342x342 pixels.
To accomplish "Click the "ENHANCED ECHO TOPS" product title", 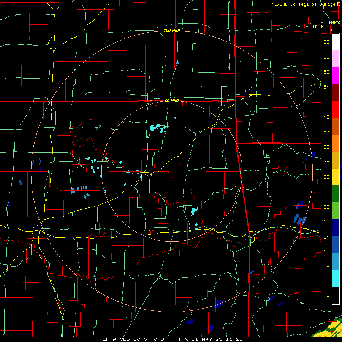I will click(x=133, y=339).
